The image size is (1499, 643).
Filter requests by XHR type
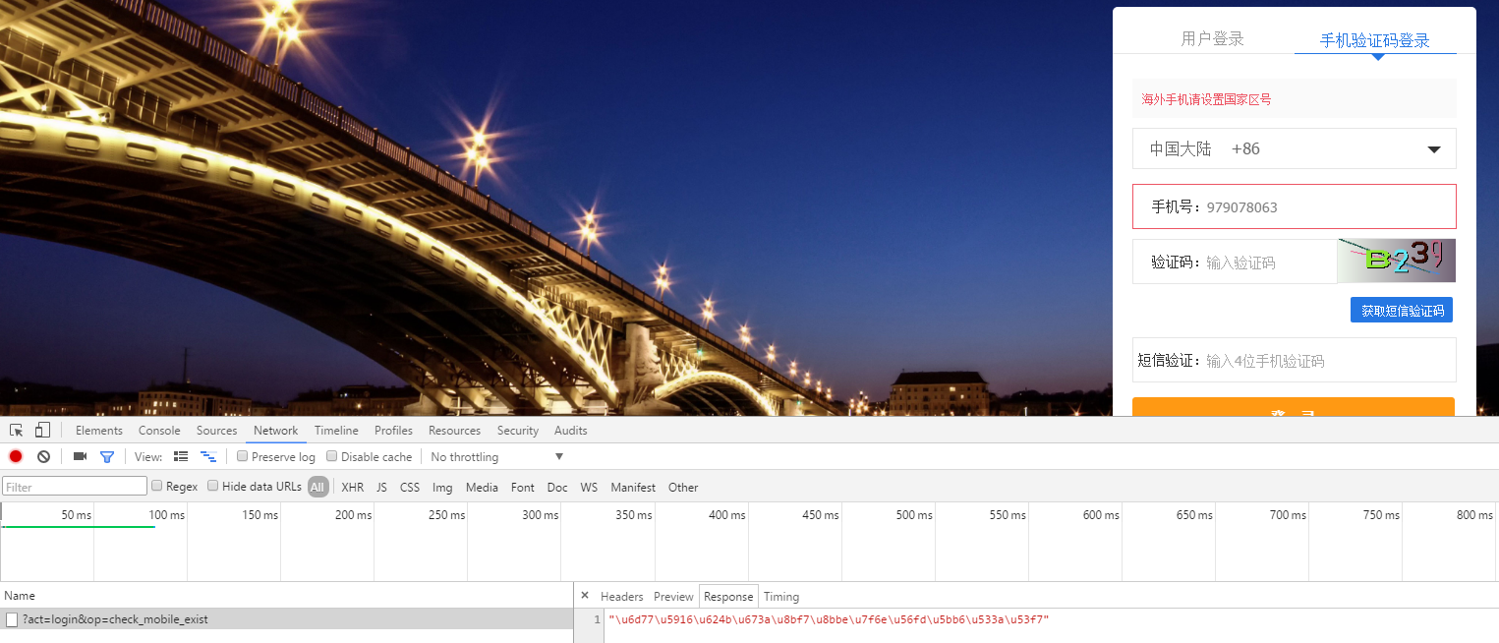point(352,488)
